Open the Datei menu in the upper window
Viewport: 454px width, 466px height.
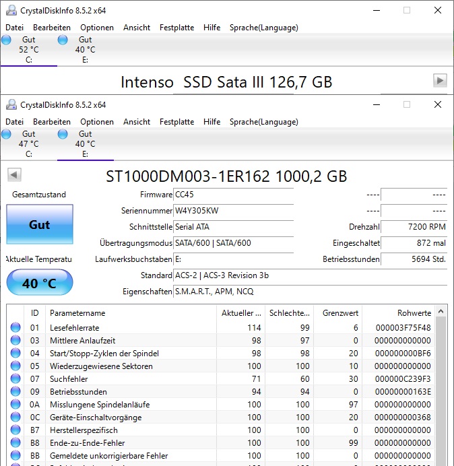(x=14, y=28)
